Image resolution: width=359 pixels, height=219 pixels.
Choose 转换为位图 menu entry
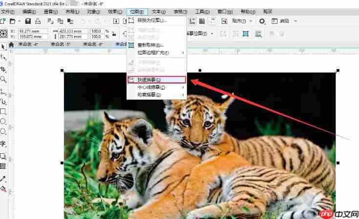157,20
